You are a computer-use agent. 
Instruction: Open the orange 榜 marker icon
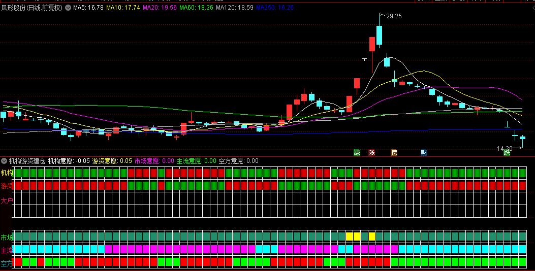(394, 152)
